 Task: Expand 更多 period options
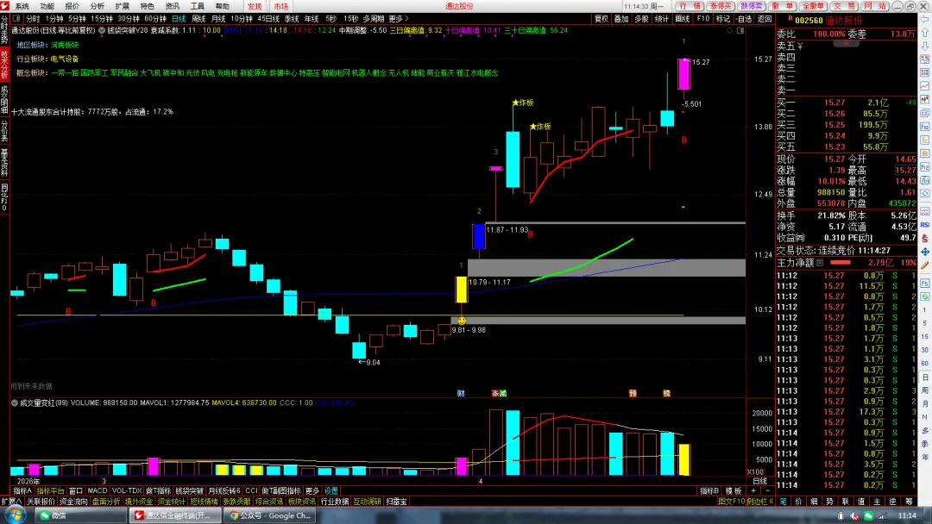[398, 19]
